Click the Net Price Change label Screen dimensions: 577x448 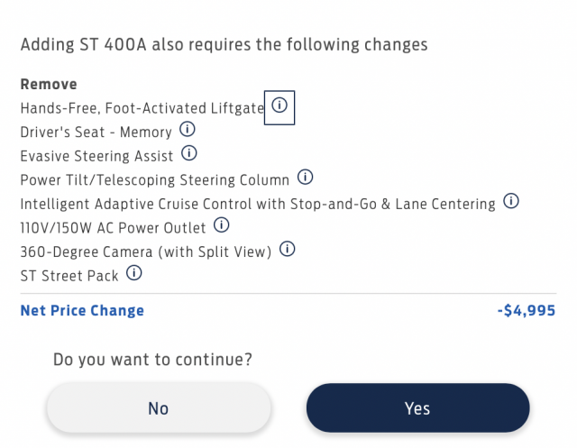click(82, 310)
